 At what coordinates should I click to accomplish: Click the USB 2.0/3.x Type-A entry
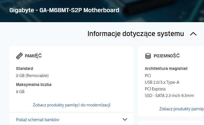click(x=162, y=82)
